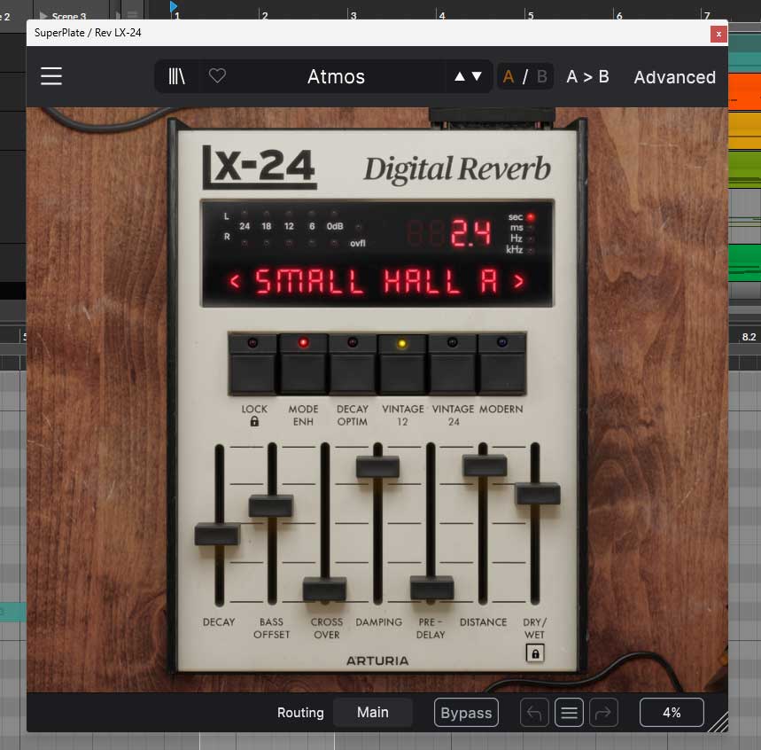Switch to state A
Viewport: 761px width, 750px height.
pos(509,77)
